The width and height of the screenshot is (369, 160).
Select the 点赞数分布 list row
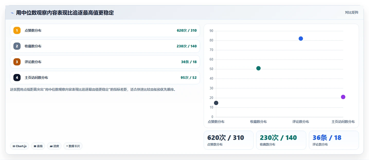pos(105,30)
